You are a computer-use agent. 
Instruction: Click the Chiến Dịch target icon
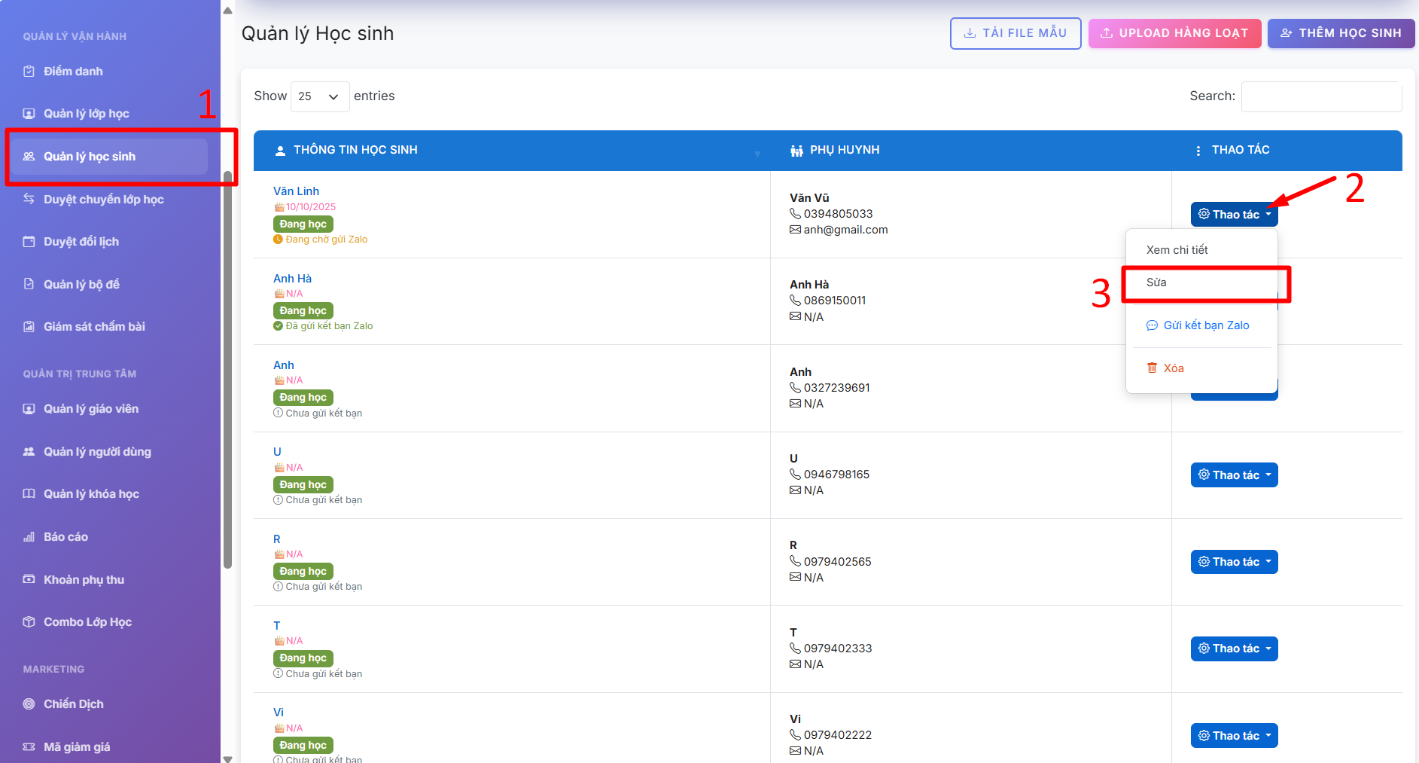click(29, 704)
